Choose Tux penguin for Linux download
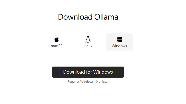Viewport: 186px width, 104px height. 88,39
